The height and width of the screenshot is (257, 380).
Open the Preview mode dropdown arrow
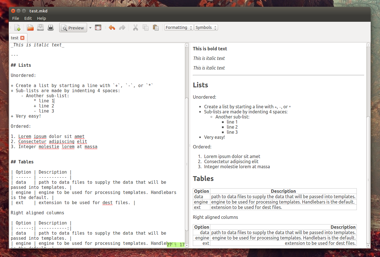click(x=90, y=28)
